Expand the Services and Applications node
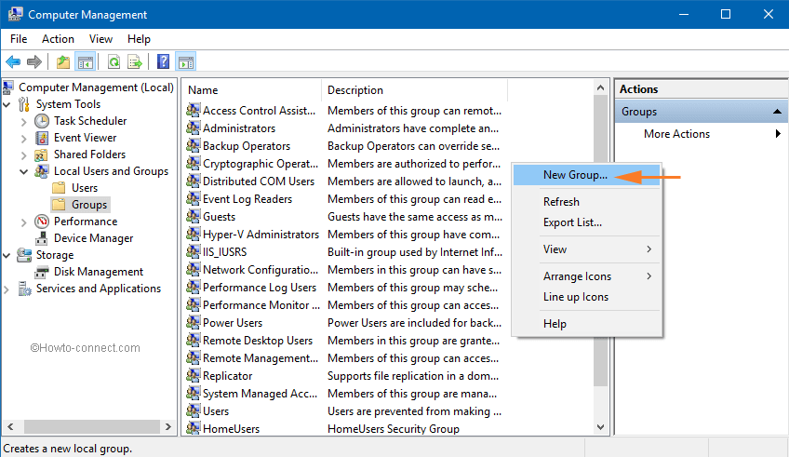The image size is (789, 457). point(7,289)
